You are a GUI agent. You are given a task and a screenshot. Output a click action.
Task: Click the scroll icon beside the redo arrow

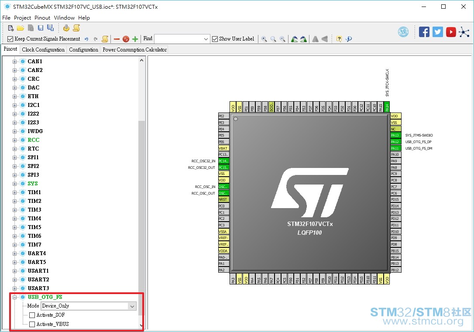click(105, 39)
